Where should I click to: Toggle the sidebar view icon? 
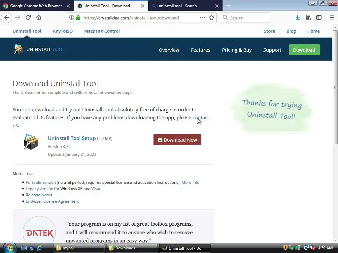pyautogui.click(x=319, y=17)
